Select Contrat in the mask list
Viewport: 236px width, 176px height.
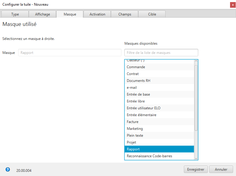click(160, 74)
